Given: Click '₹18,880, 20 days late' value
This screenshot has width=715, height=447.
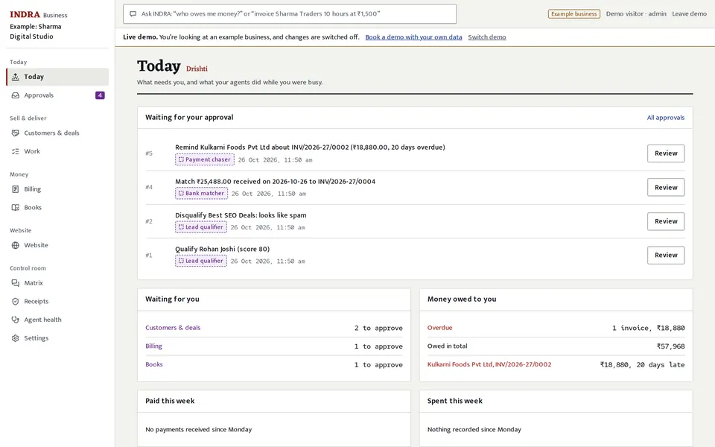Looking at the screenshot, I should [x=643, y=365].
